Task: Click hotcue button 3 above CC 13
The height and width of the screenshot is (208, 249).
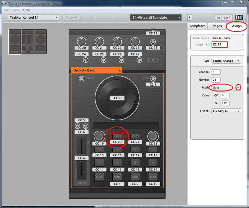Action: pyautogui.click(x=135, y=163)
